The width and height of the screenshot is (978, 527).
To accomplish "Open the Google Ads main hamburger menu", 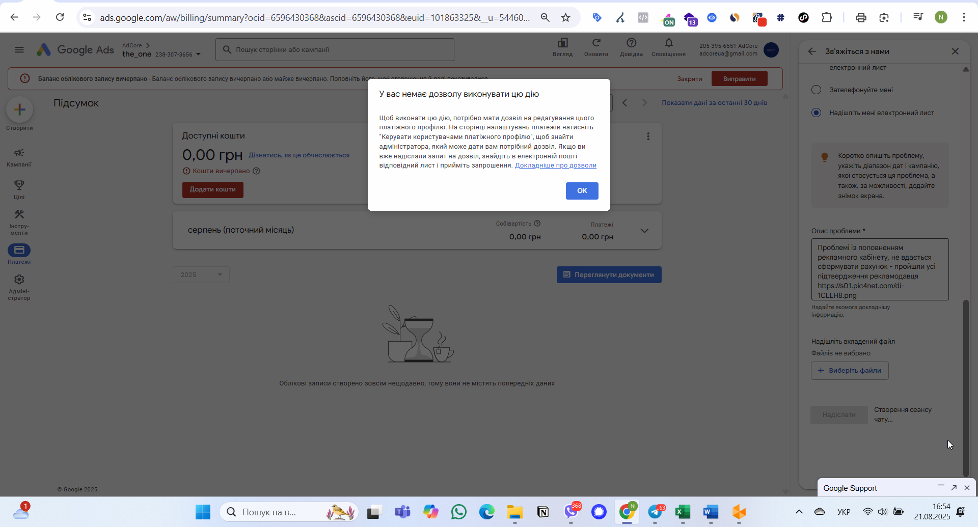I will coord(19,50).
